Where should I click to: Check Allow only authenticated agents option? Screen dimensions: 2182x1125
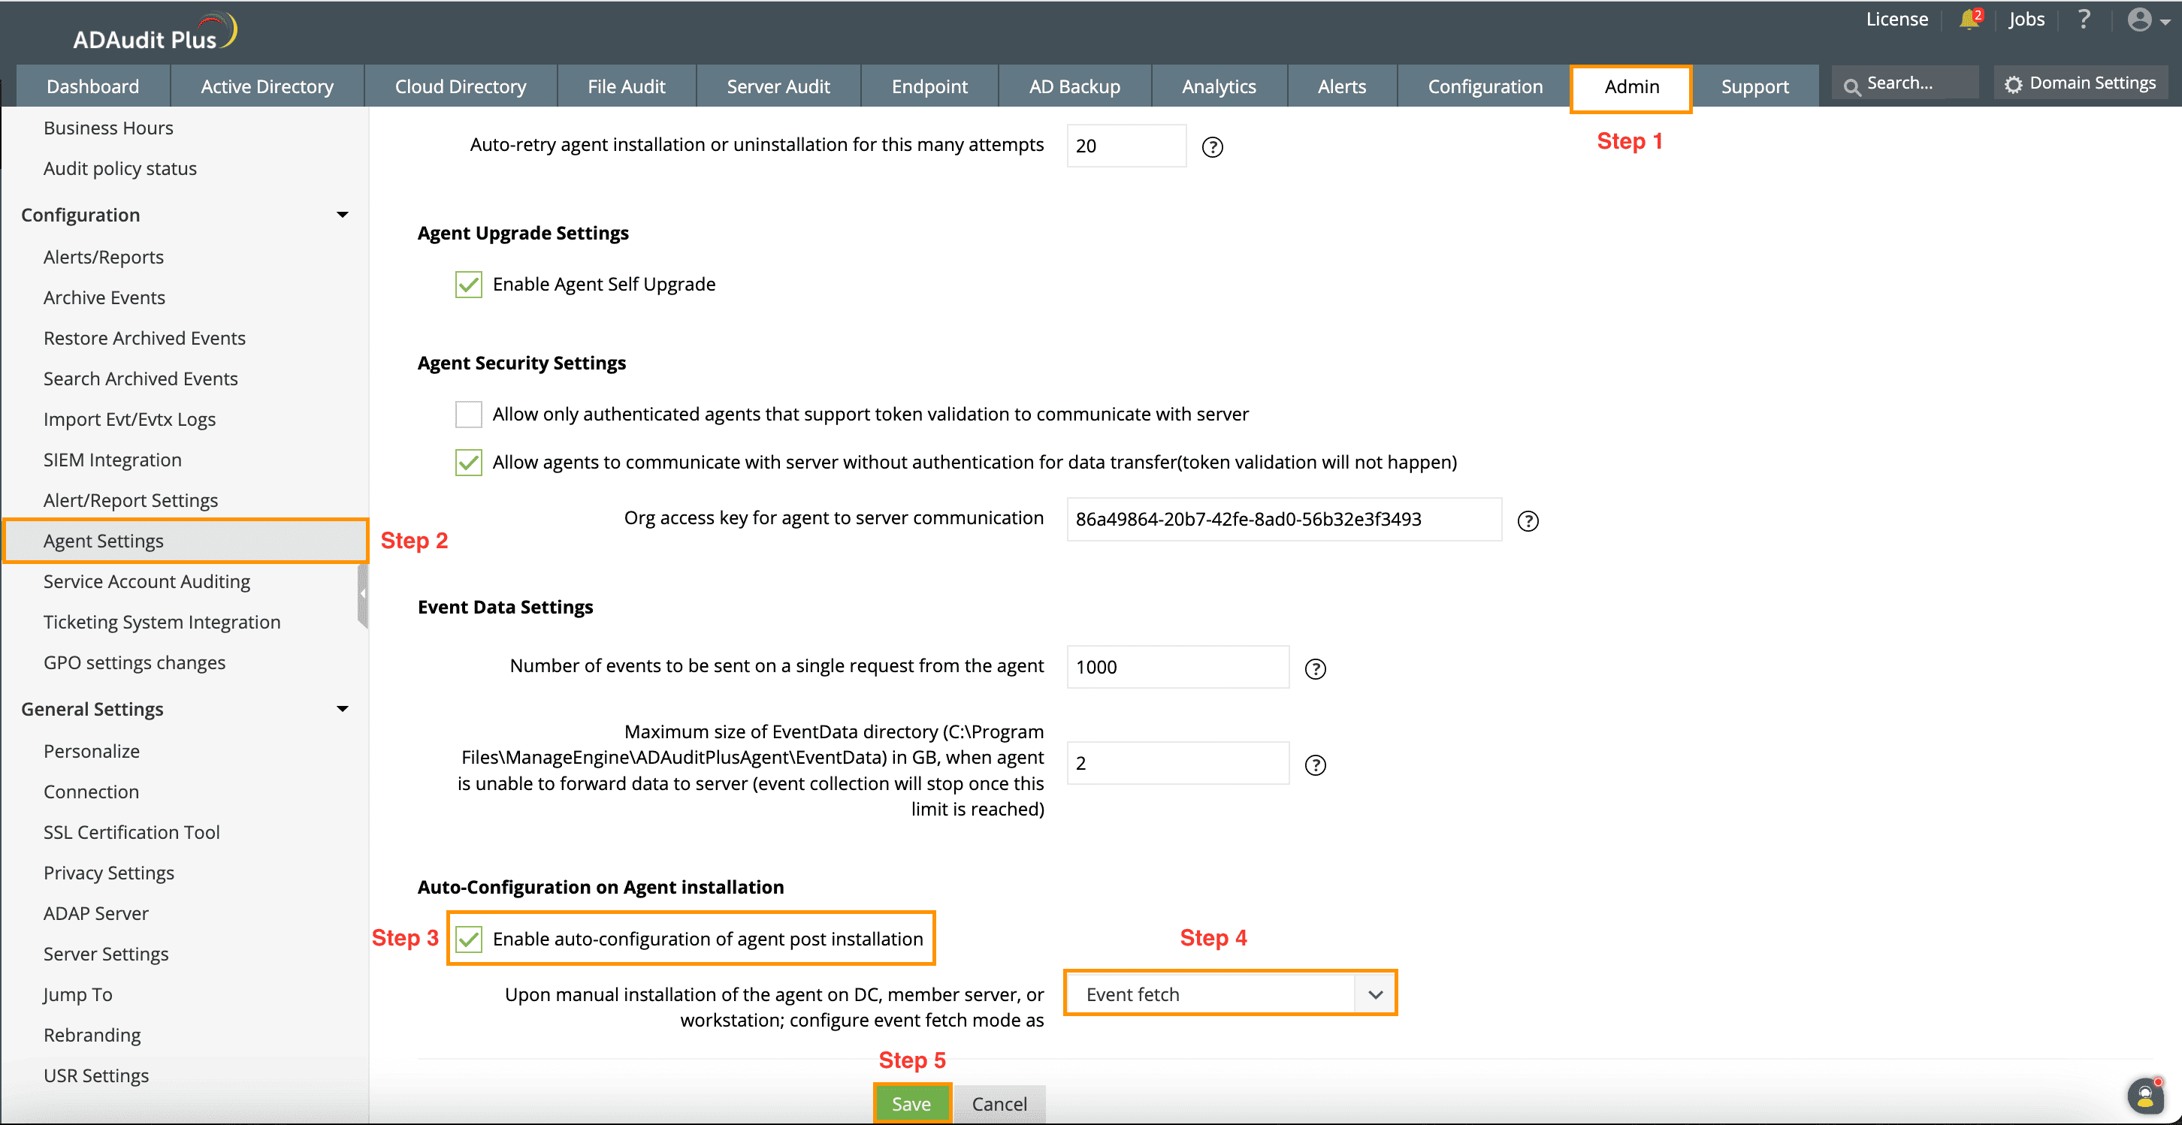click(x=468, y=415)
